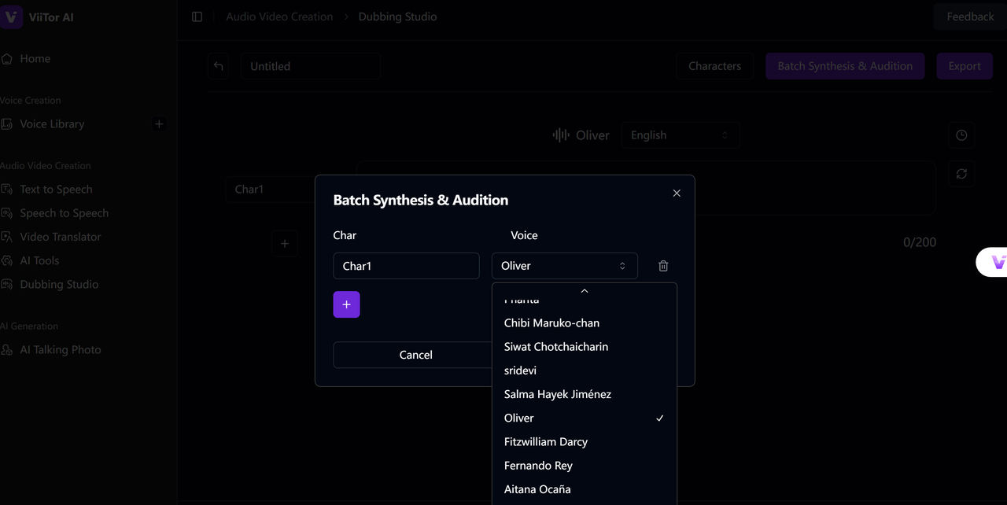The image size is (1007, 505).
Task: Open Text to Speech in sidebar
Action: pyautogui.click(x=56, y=190)
